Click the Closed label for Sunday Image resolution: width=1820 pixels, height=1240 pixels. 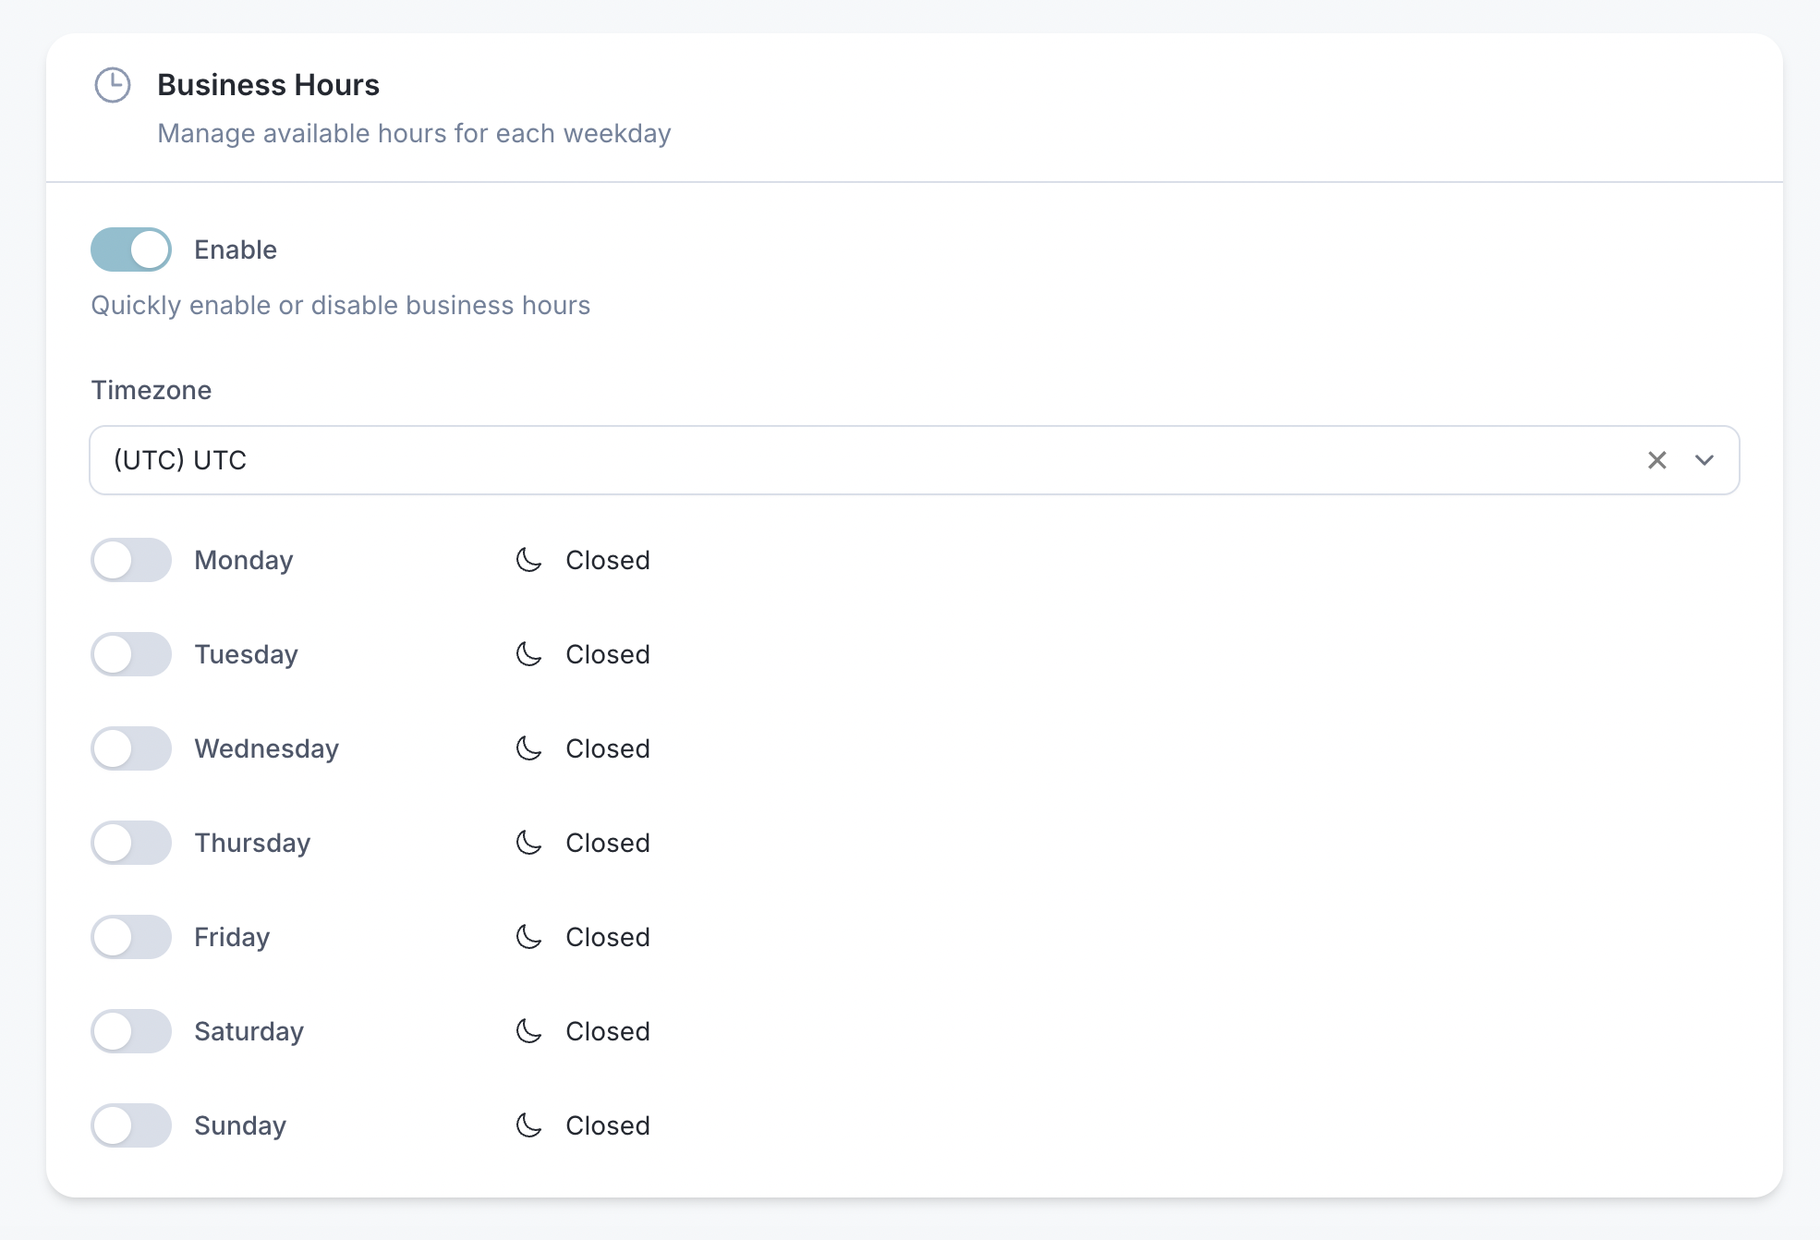(x=608, y=1125)
